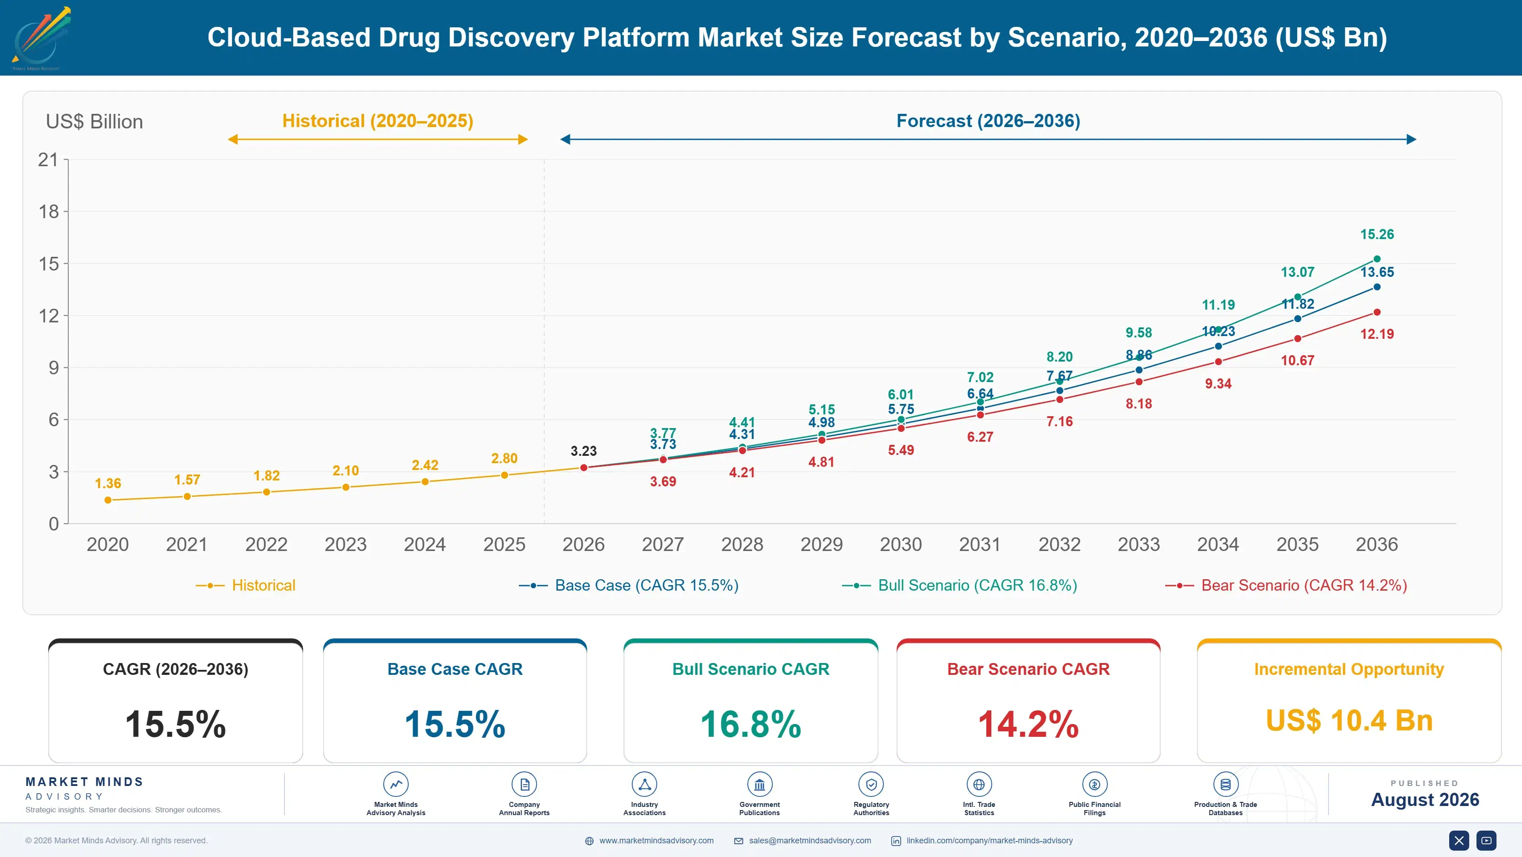The height and width of the screenshot is (857, 1522).
Task: Open the X social icon in footer
Action: click(1459, 841)
